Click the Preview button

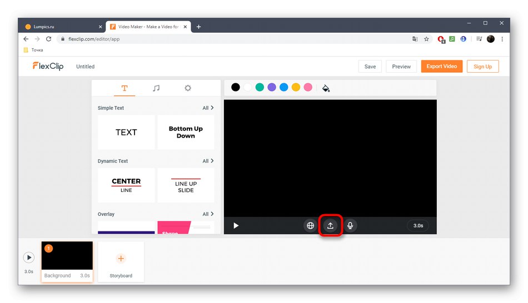(401, 67)
